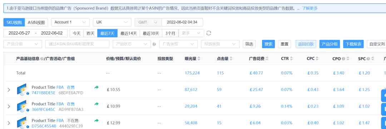
Task: Click 点击量 value 41
Action: [x=219, y=107]
